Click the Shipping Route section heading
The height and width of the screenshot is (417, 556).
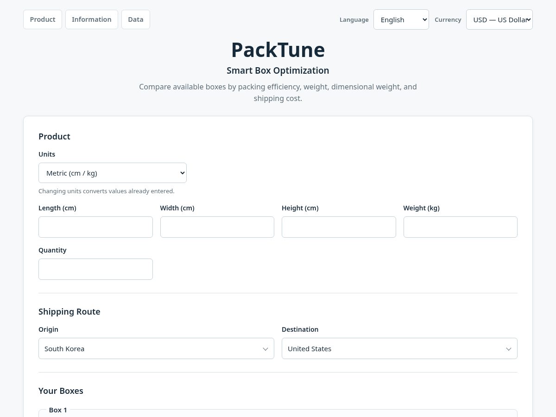pos(69,311)
